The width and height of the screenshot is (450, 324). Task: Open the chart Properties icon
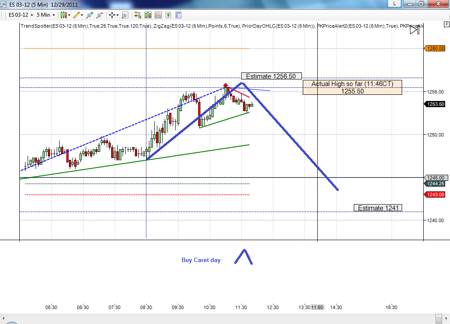coord(178,15)
